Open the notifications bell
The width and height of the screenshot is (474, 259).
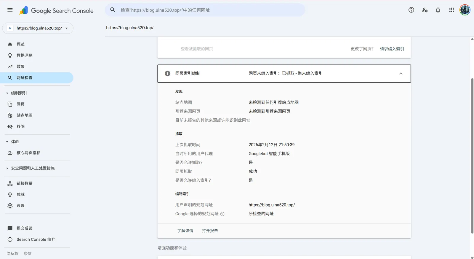[x=438, y=10]
